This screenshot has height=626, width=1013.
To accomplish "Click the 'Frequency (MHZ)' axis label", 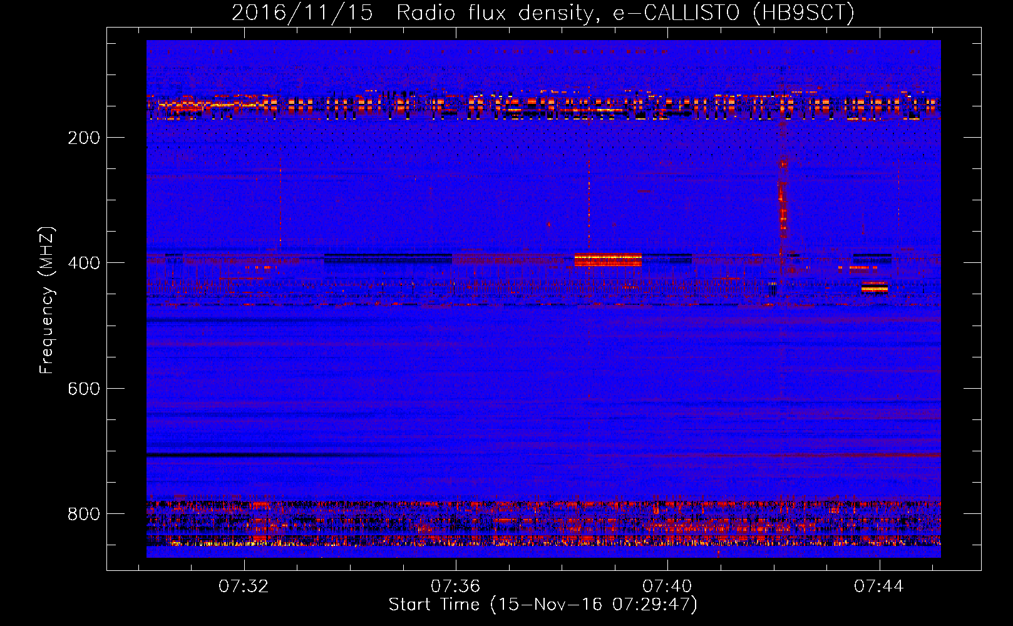I will (47, 300).
